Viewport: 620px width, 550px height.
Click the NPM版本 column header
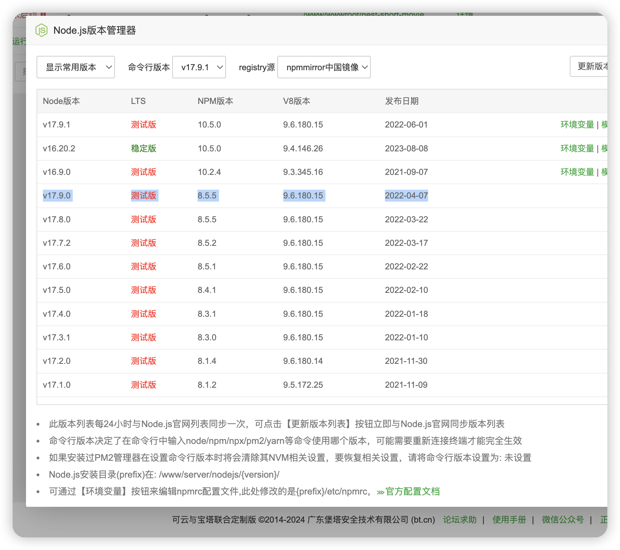pos(215,101)
